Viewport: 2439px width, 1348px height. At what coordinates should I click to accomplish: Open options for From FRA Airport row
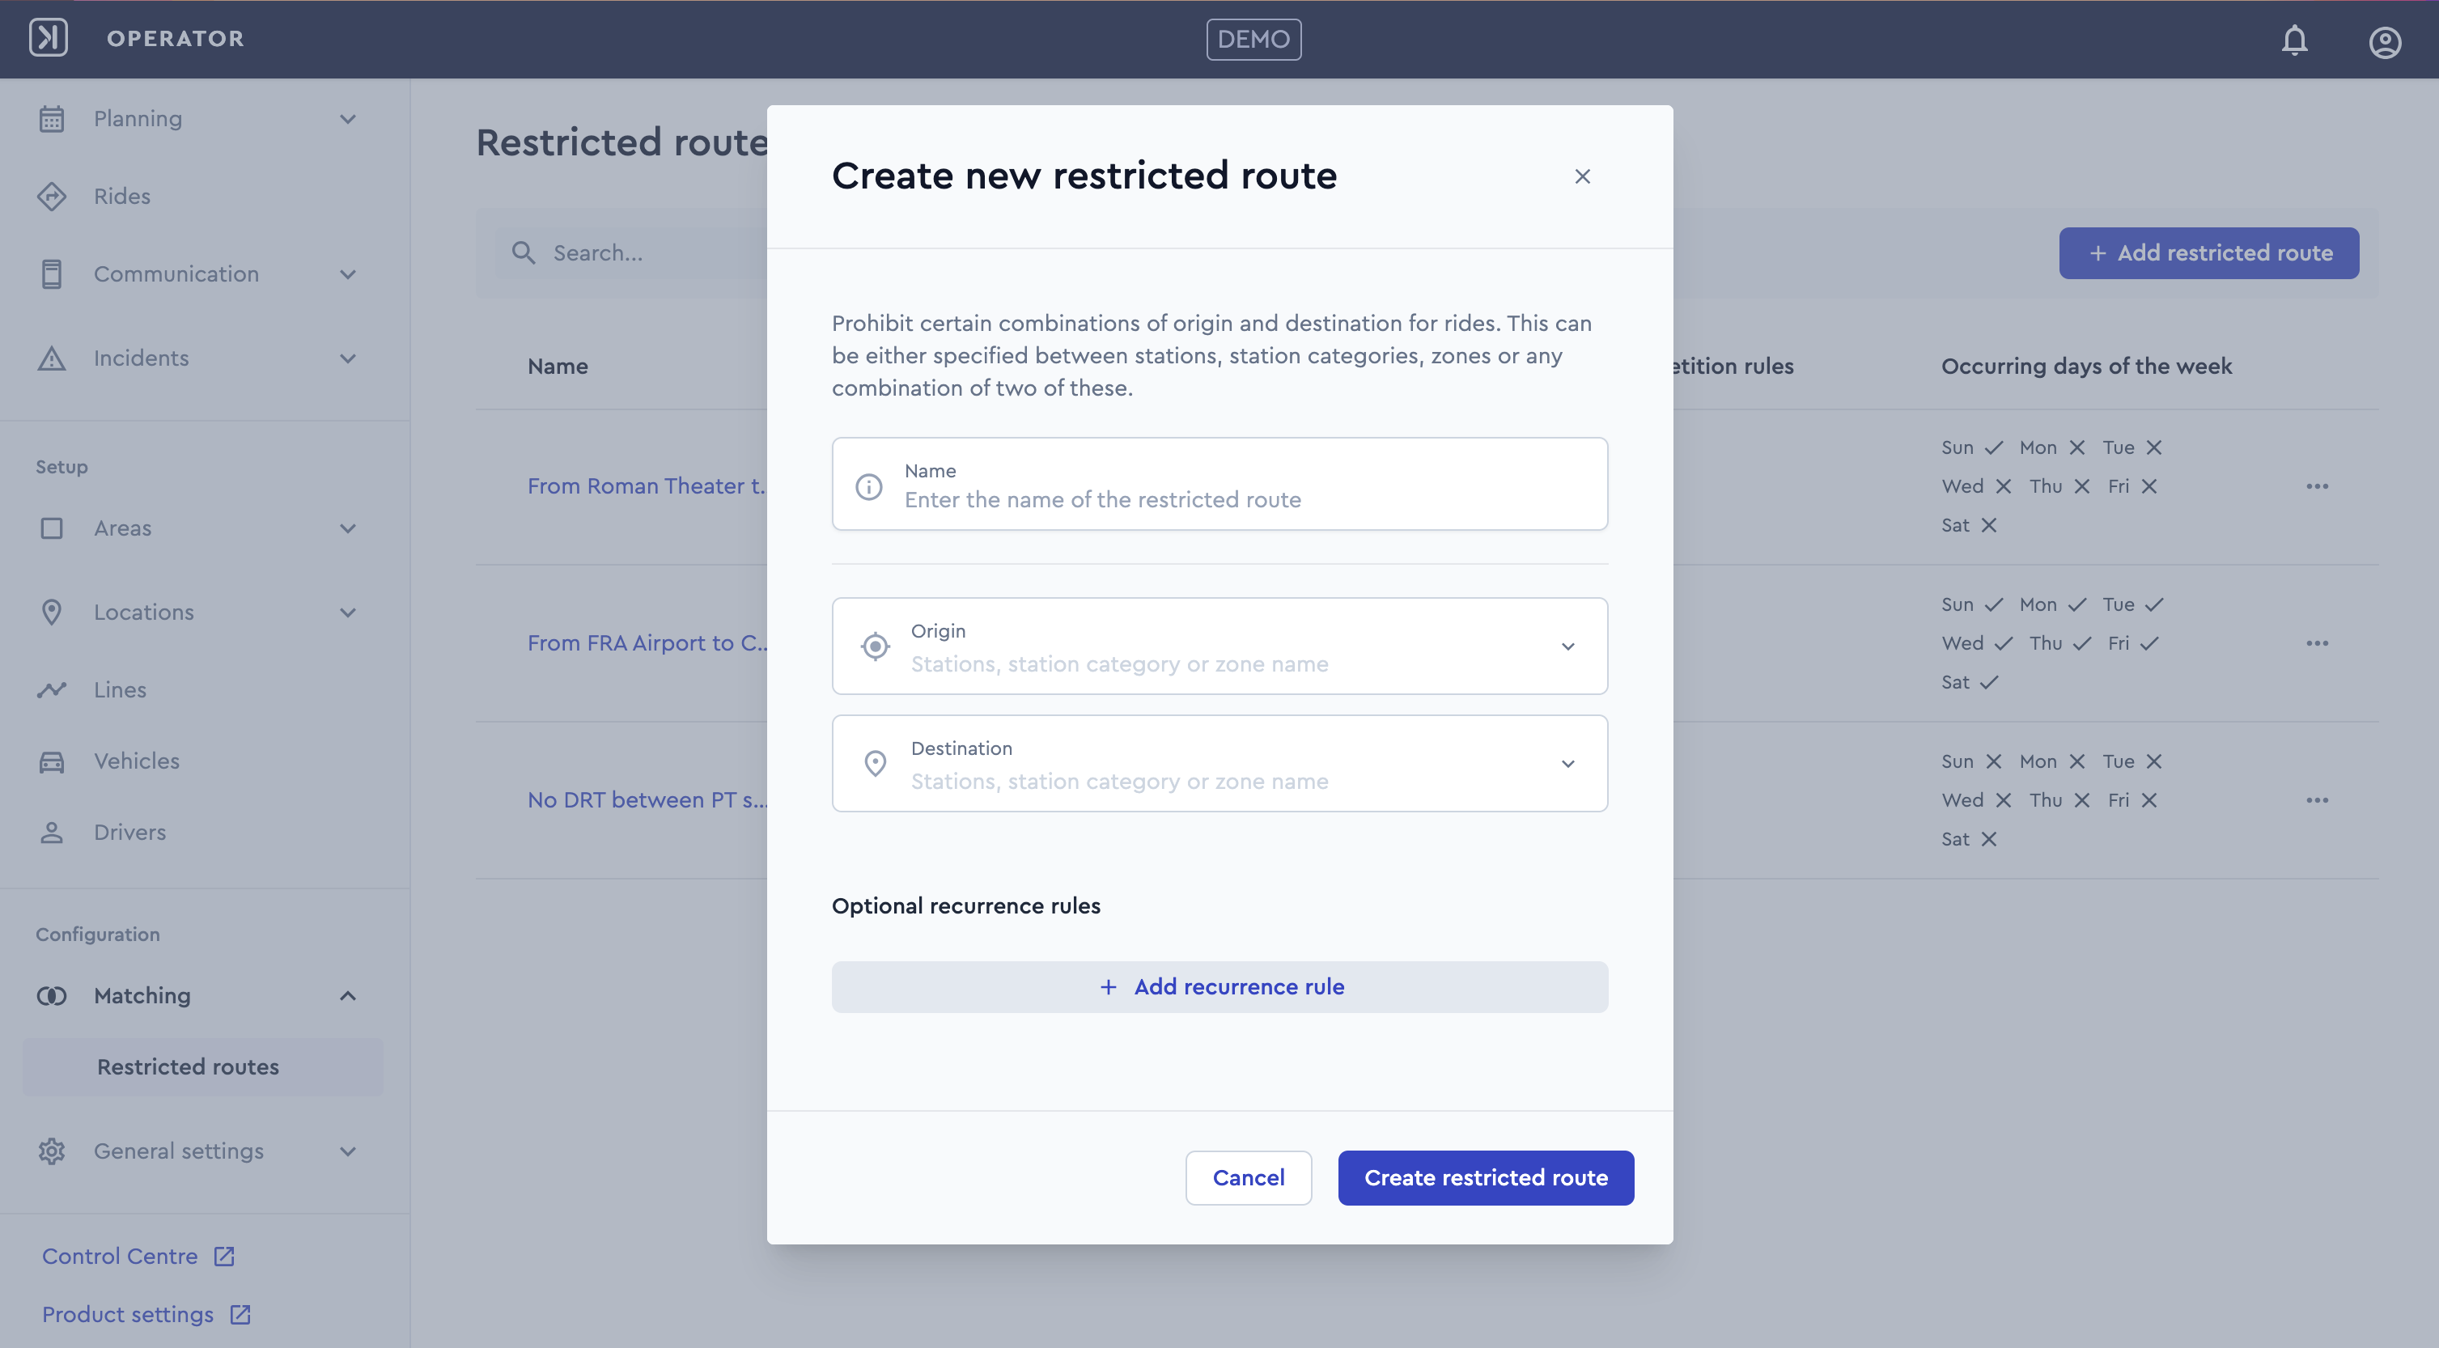click(2317, 644)
